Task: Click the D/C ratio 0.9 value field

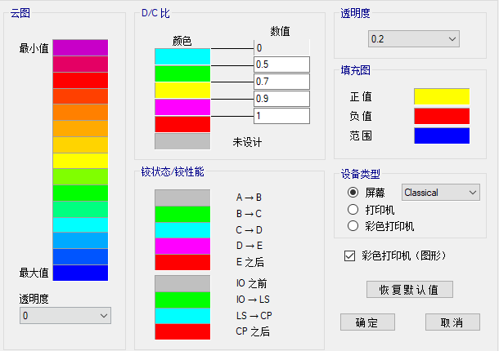Action: 281,99
